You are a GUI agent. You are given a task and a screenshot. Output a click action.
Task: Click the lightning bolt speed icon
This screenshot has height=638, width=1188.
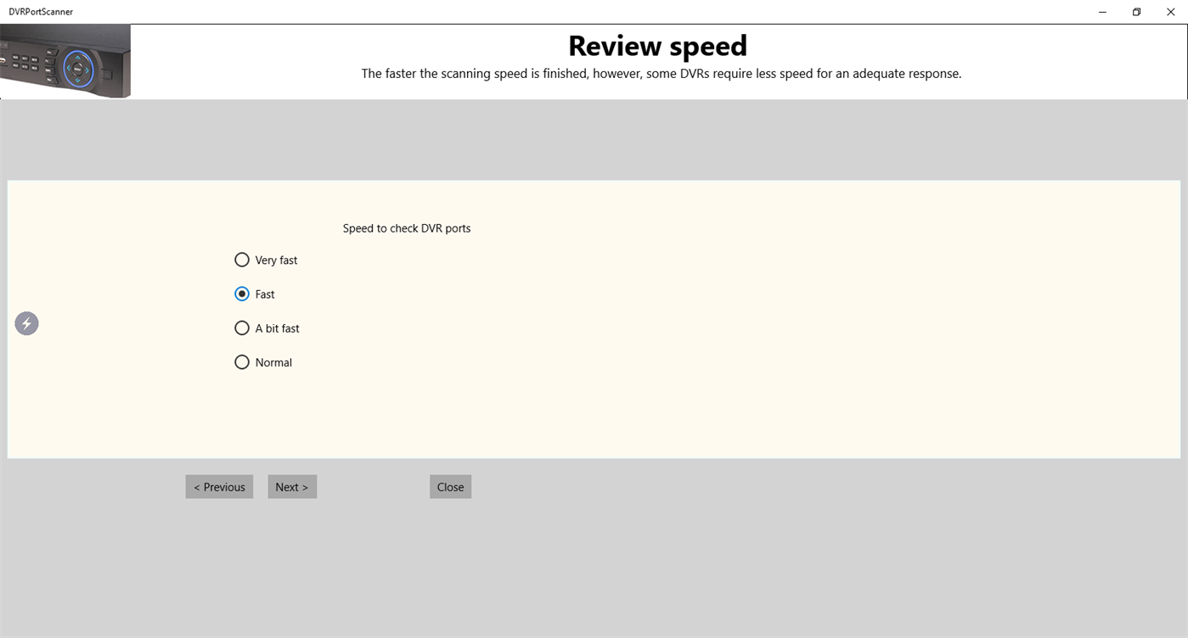click(26, 323)
